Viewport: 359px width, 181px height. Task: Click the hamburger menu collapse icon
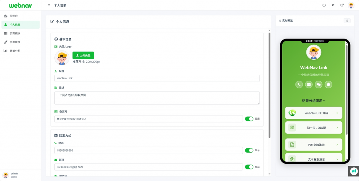coord(49,5)
